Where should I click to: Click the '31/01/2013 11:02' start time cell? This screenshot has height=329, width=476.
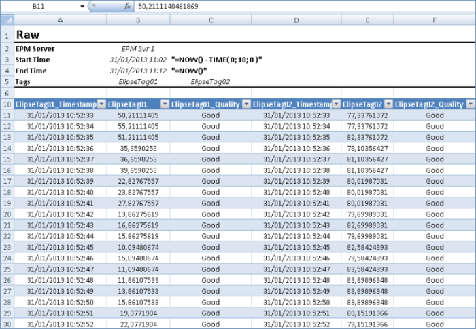coord(138,60)
